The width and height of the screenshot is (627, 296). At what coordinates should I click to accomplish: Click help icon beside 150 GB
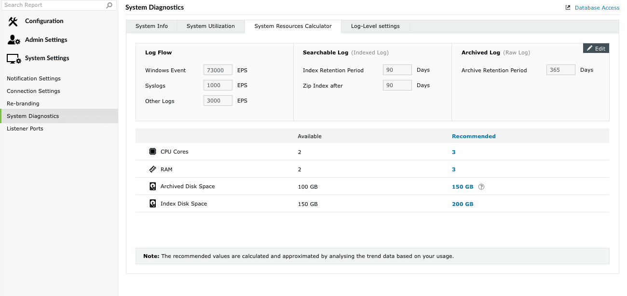[481, 187]
